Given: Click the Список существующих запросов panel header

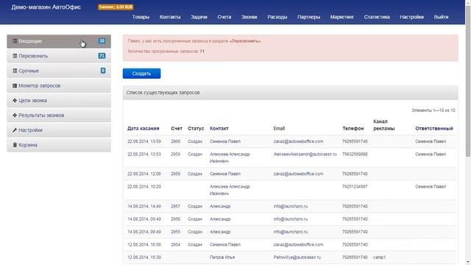Looking at the screenshot, I should pos(291,93).
